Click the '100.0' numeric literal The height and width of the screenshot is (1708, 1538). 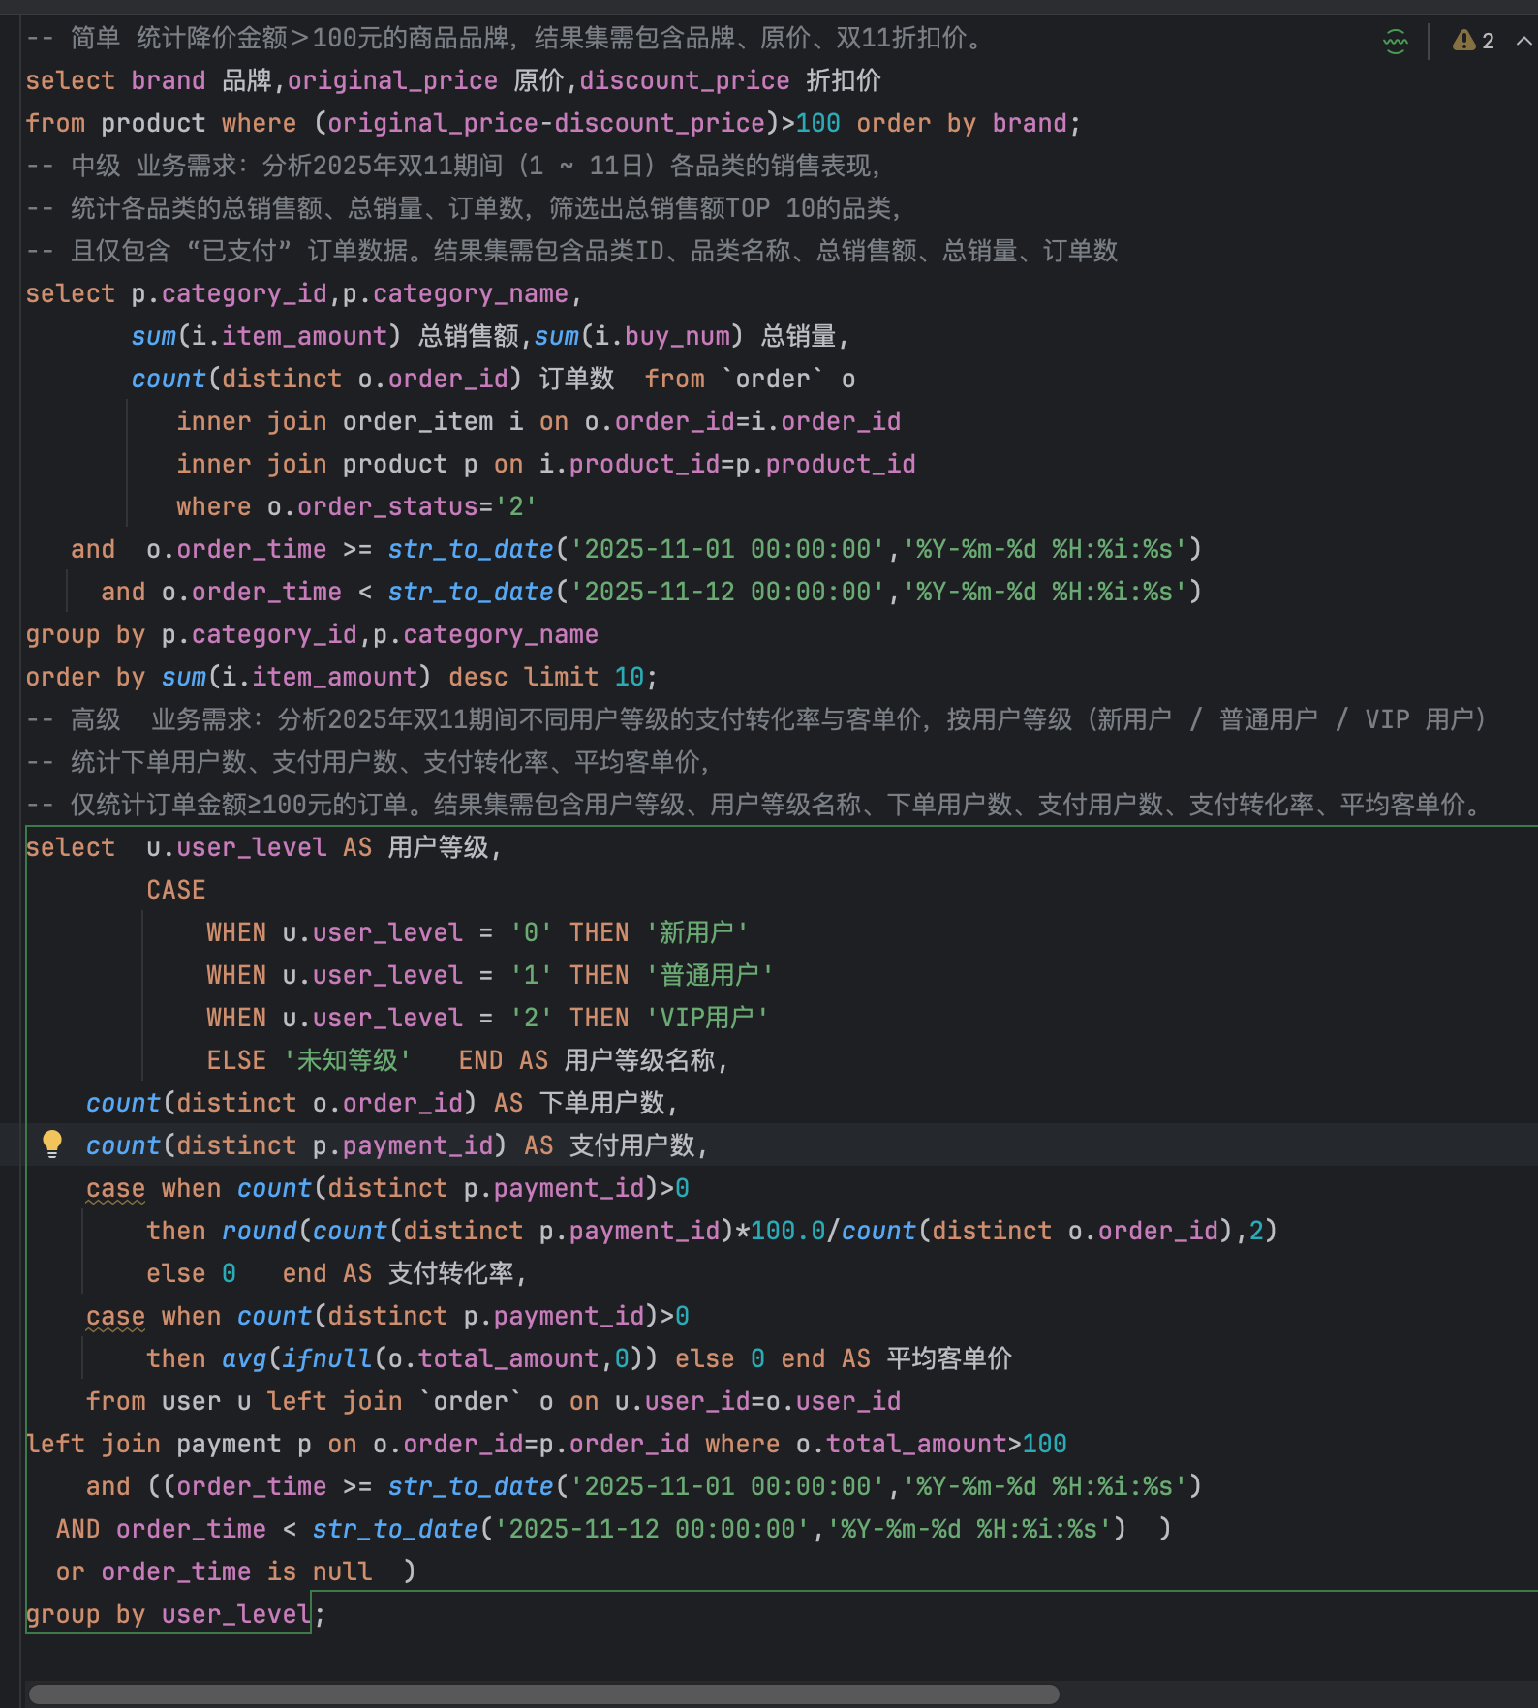click(x=788, y=1231)
